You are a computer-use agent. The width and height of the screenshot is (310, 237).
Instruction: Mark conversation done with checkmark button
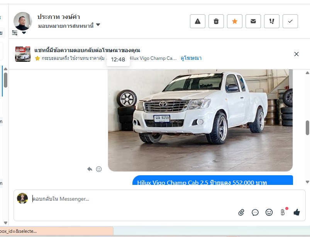click(290, 21)
